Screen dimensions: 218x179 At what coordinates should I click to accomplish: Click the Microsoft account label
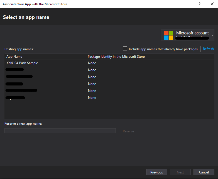point(192,33)
